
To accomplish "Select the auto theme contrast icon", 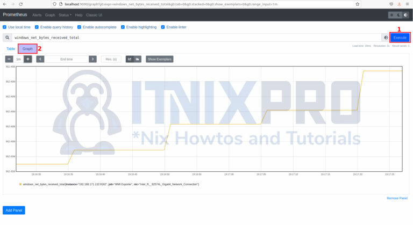I will click(405, 15).
